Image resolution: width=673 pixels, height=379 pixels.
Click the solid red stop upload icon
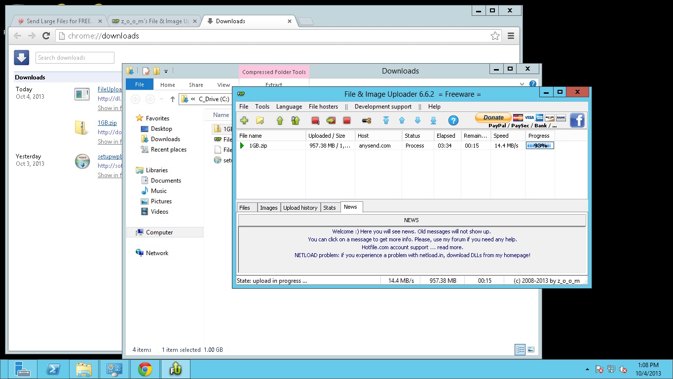(347, 120)
